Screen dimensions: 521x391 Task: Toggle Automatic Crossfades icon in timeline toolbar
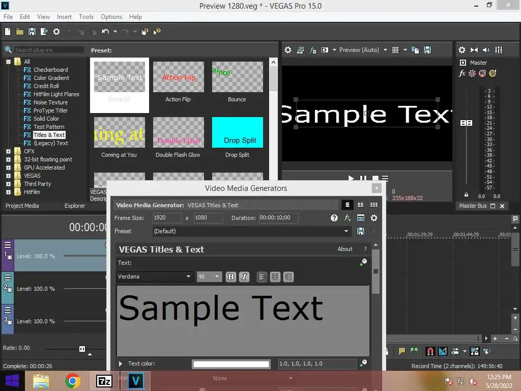(443, 351)
